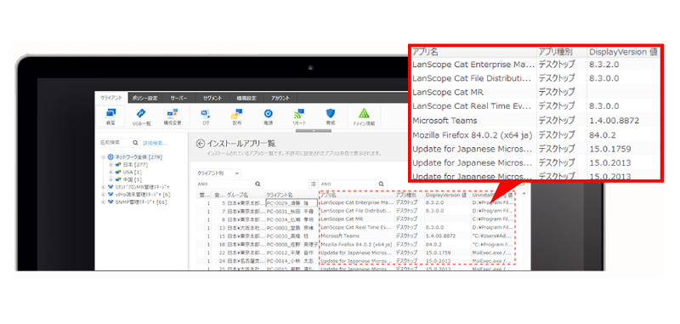Open the 詳細検索... link

click(156, 143)
